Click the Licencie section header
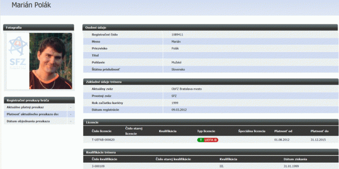Viewport: 339px width, 169px height. 210,122
